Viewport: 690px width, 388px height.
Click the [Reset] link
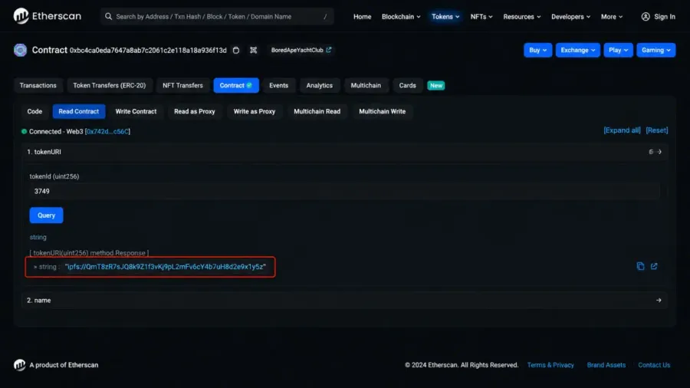656,130
